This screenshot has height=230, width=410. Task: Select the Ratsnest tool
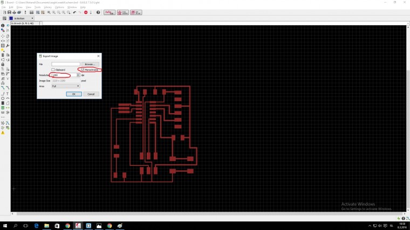[3, 123]
